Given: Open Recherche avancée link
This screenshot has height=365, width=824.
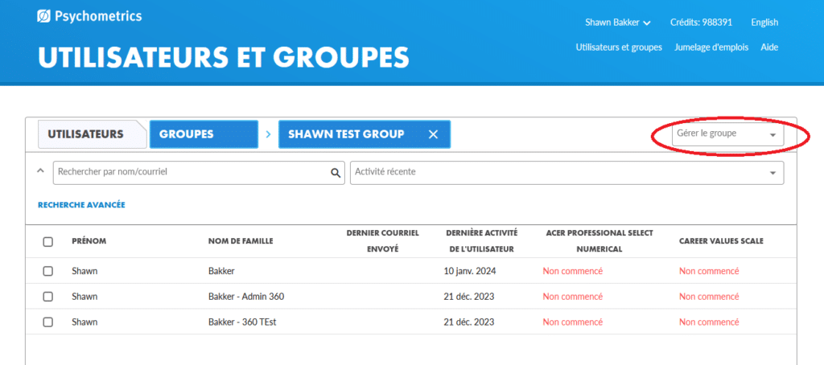Looking at the screenshot, I should coord(81,205).
